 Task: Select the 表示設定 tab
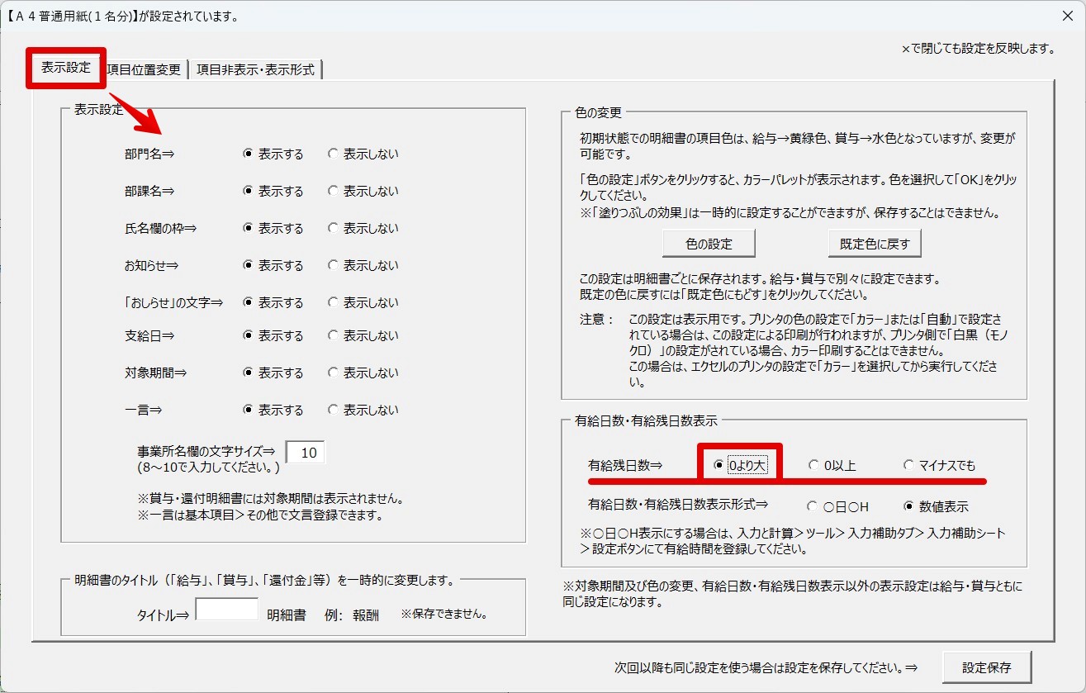tap(66, 68)
